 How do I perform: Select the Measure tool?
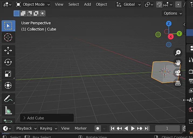point(8,110)
